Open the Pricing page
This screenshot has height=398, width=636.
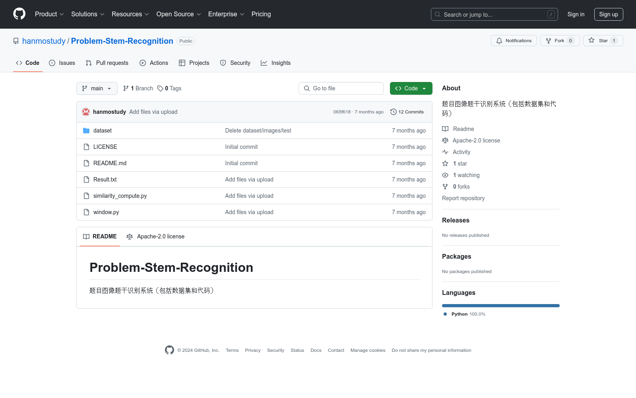[x=261, y=14]
